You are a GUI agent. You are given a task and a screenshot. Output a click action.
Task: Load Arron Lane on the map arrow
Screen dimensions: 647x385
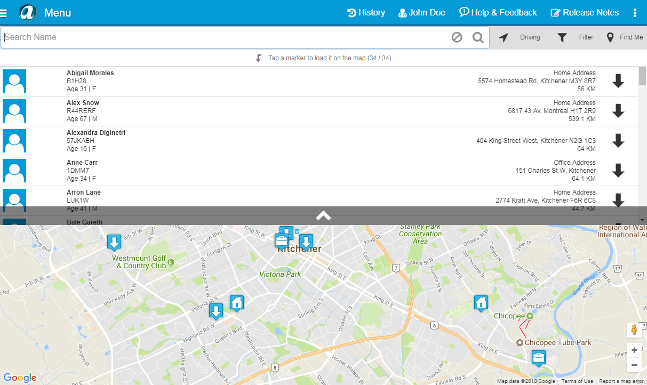tap(618, 200)
